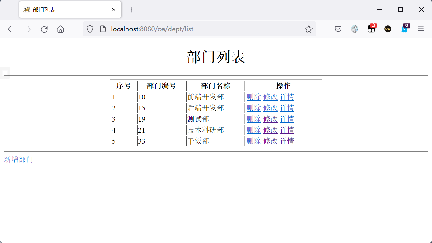Viewport: 432px width, 243px height.
Task: Click the 操作 column header
Action: [283, 86]
